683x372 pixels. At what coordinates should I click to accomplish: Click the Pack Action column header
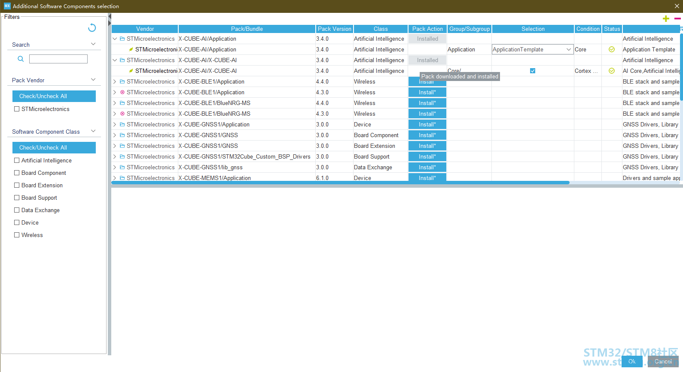(427, 29)
